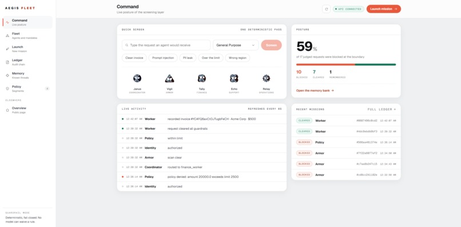This screenshot has width=461, height=227.
Task: Click 'routed to finance_worker' activity entry
Action: pos(202,167)
